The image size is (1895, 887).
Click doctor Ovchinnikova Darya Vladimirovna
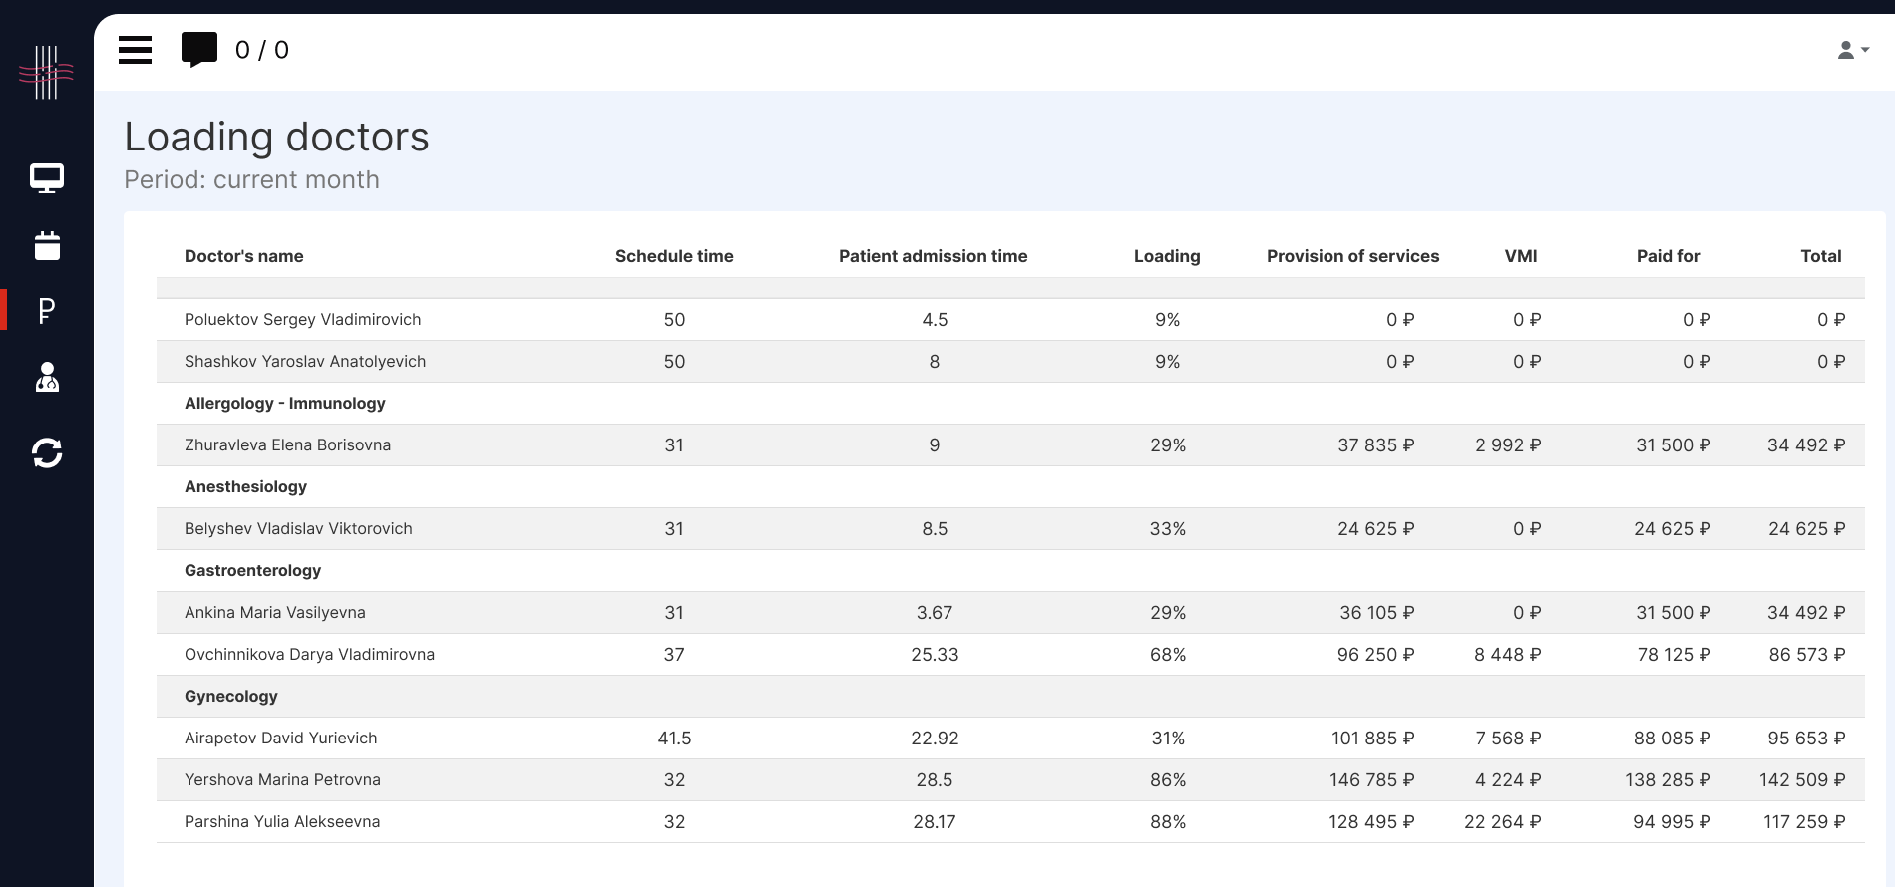point(309,654)
